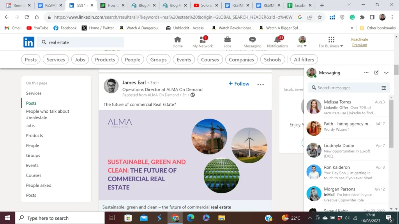
Task: Switch to the How to browser tab
Action: point(112,5)
